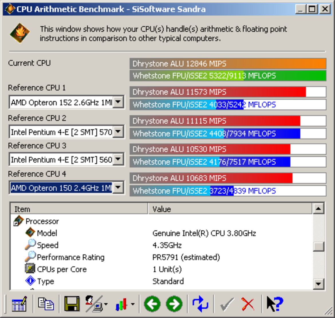Screen dimensions: 335x318
Task: Click Dhrystone ALU 10530 MIPS bar
Action: point(228,149)
